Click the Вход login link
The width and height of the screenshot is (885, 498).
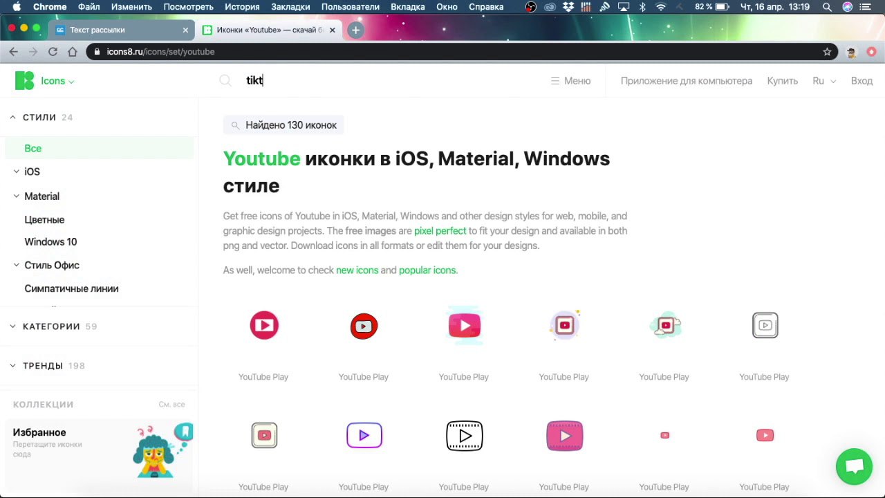pos(861,81)
